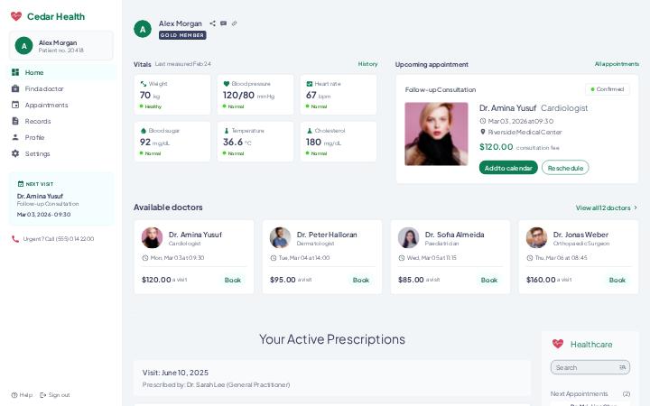Click the Cedar Health heart logo

click(16, 16)
